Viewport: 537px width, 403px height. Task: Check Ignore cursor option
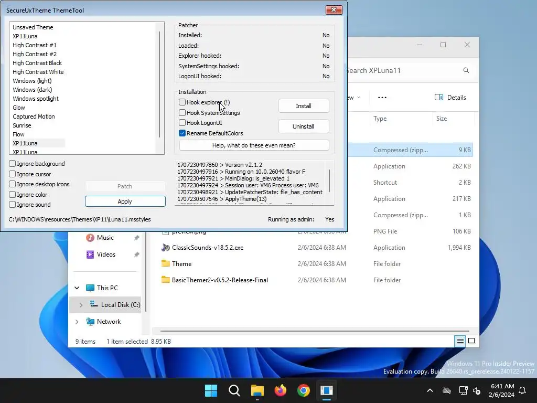(x=13, y=174)
